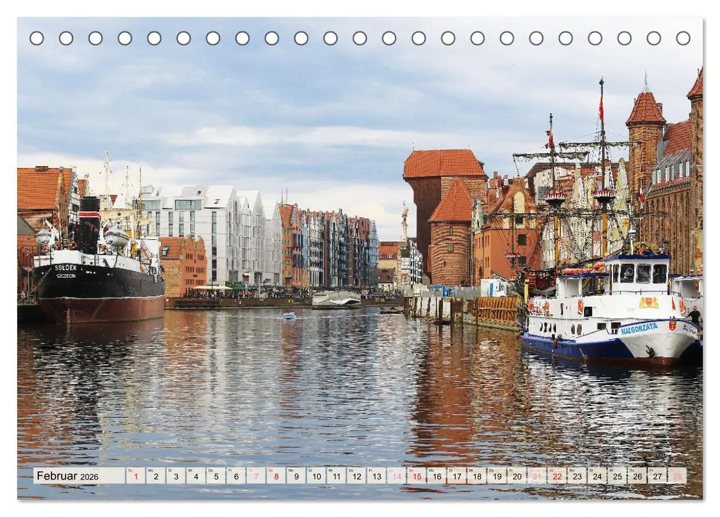
Task: Pick the faded red day 21
Action: click(x=536, y=476)
